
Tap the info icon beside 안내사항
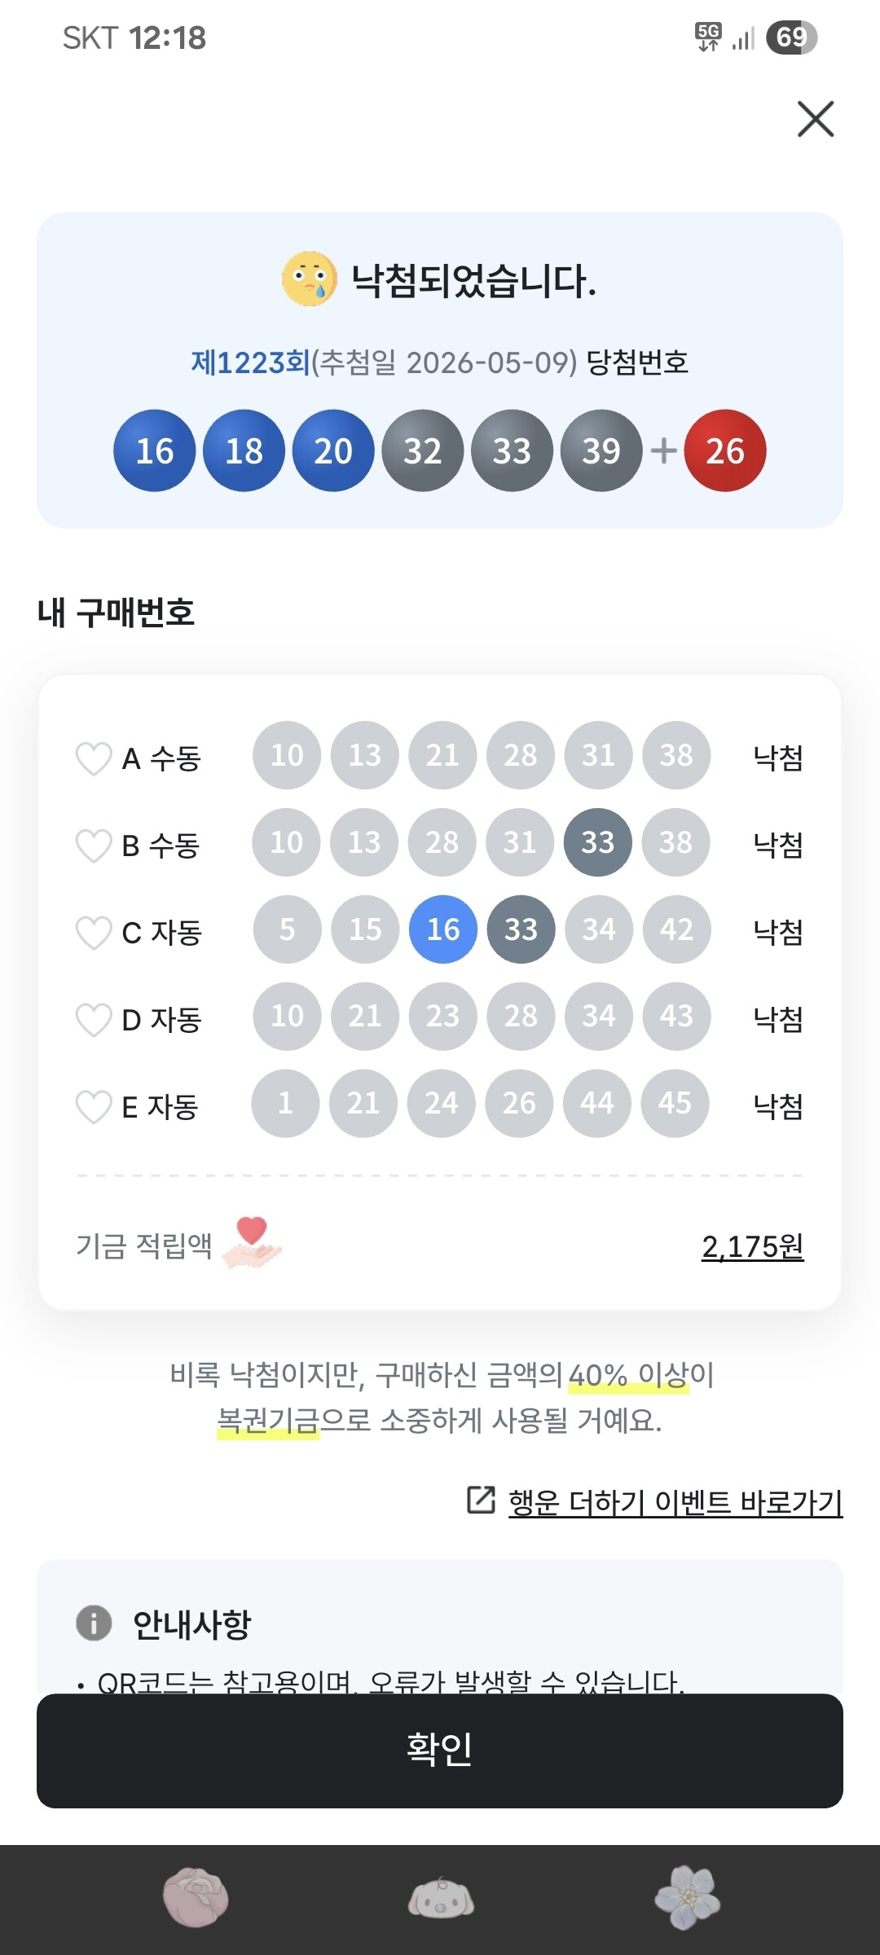coord(94,1623)
